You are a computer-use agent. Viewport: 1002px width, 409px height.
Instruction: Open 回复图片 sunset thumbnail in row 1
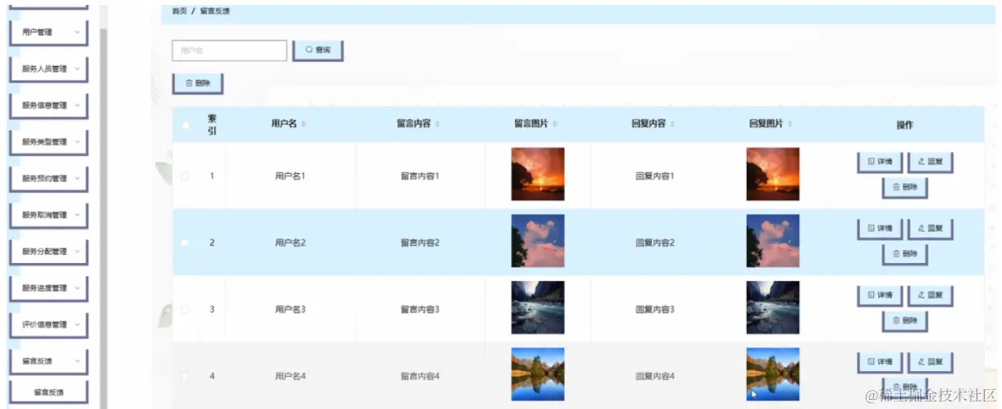pos(773,174)
